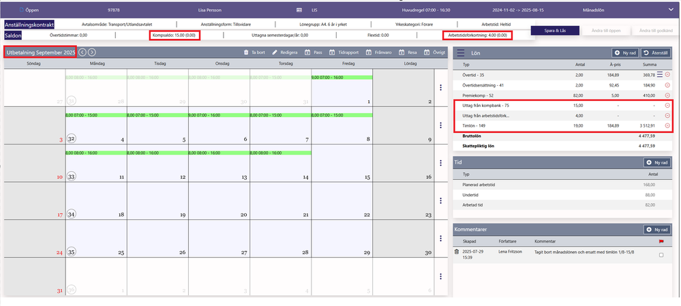Viewport: 681px width, 306px height.
Task: Add a Frånvaro entry
Action: (x=369, y=52)
